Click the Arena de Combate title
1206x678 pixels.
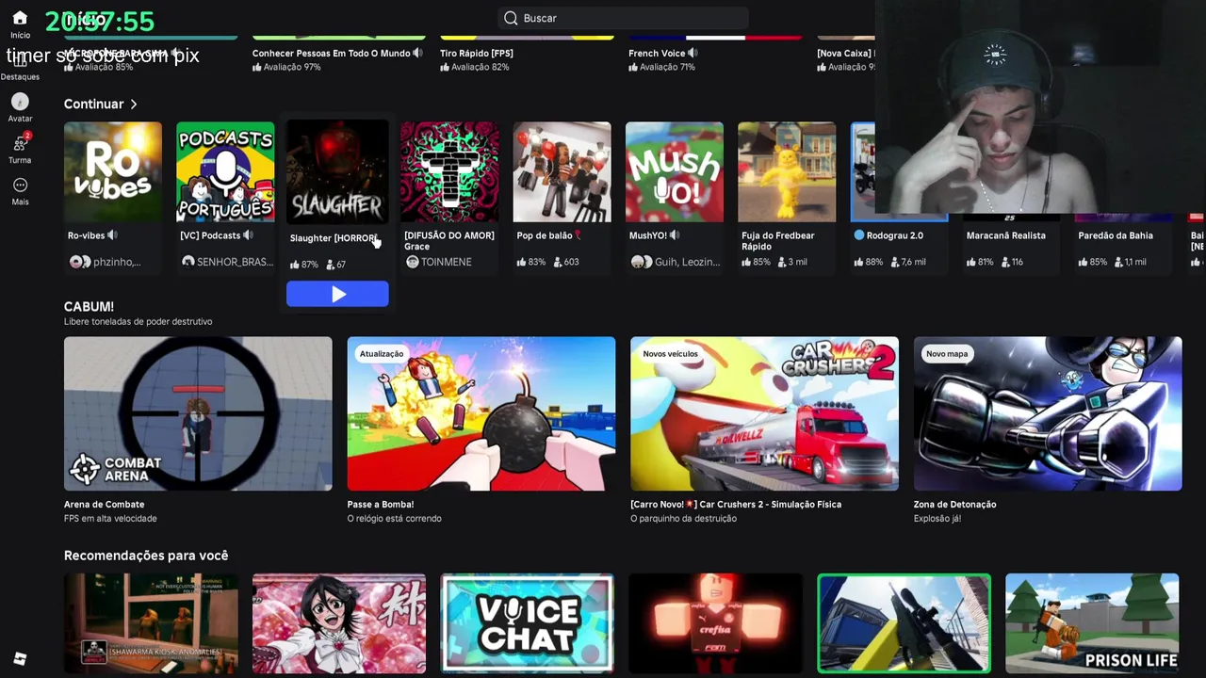tap(104, 505)
